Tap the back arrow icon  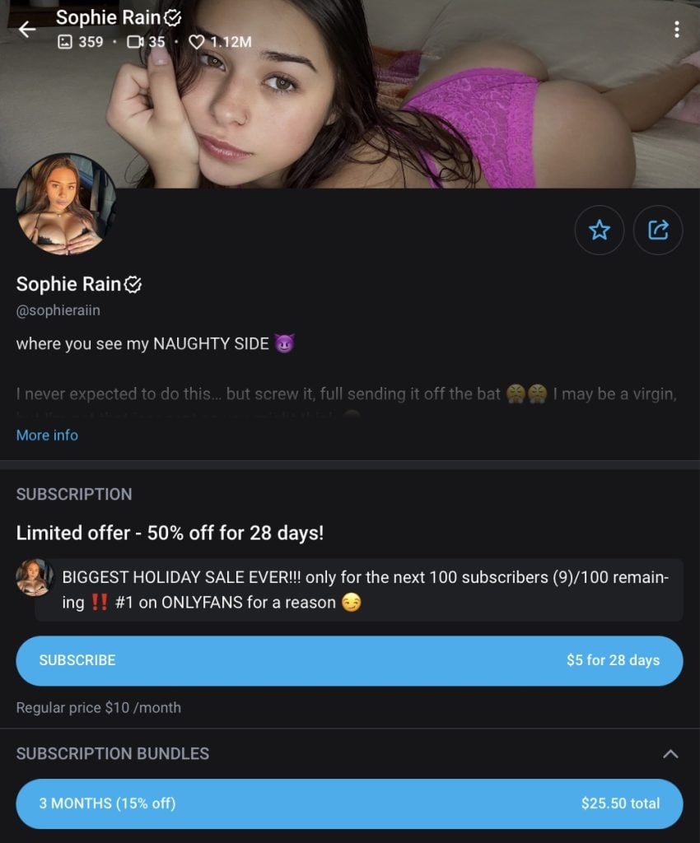[x=27, y=30]
